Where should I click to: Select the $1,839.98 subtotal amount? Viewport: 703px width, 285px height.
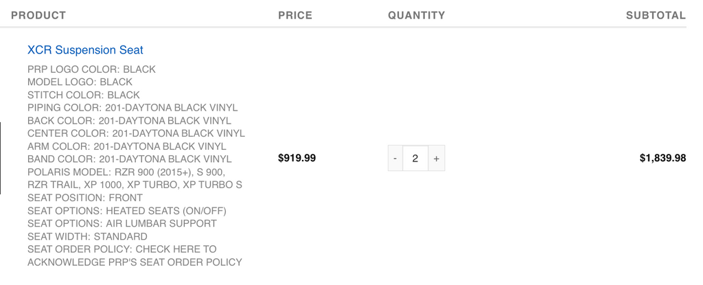pyautogui.click(x=662, y=158)
